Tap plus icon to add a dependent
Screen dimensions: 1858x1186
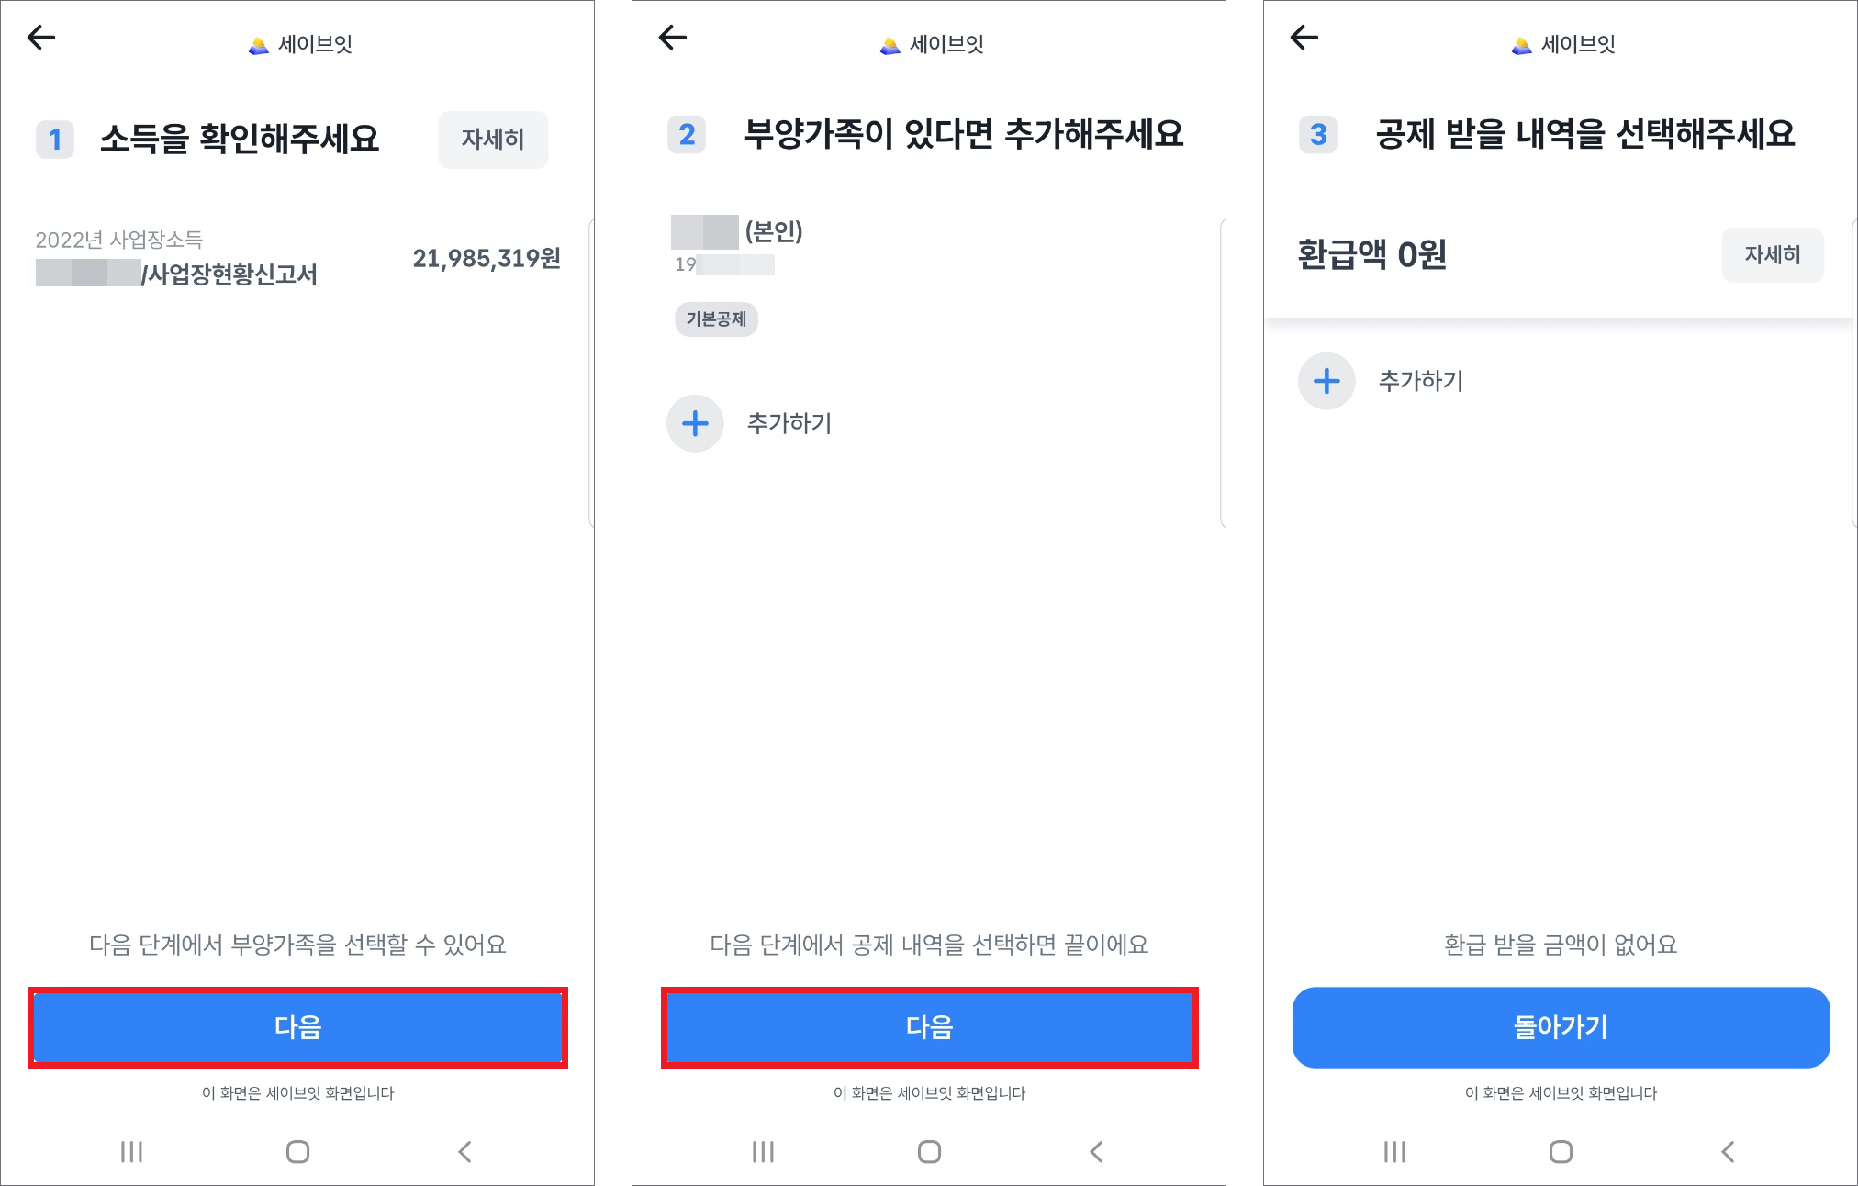[x=695, y=423]
